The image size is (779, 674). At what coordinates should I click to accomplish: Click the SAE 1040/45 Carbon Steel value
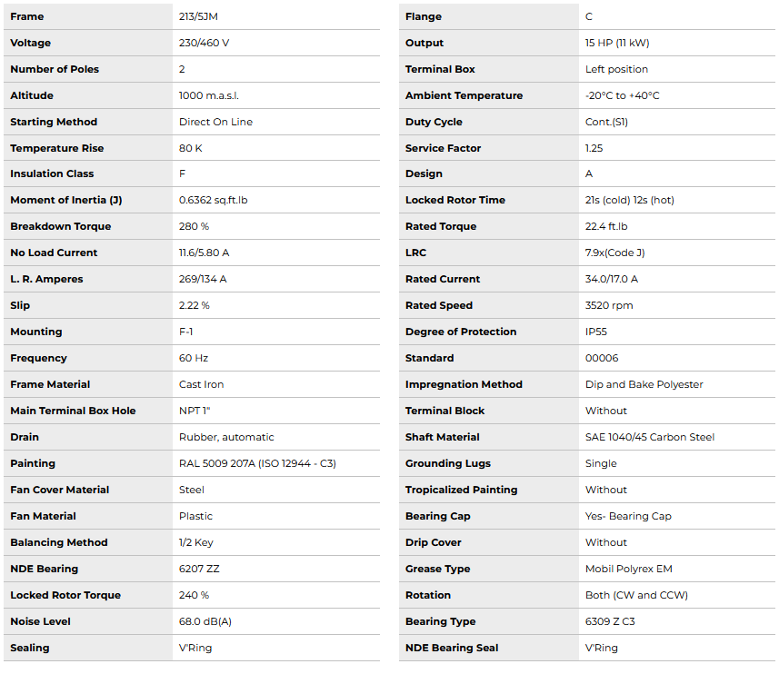650,437
